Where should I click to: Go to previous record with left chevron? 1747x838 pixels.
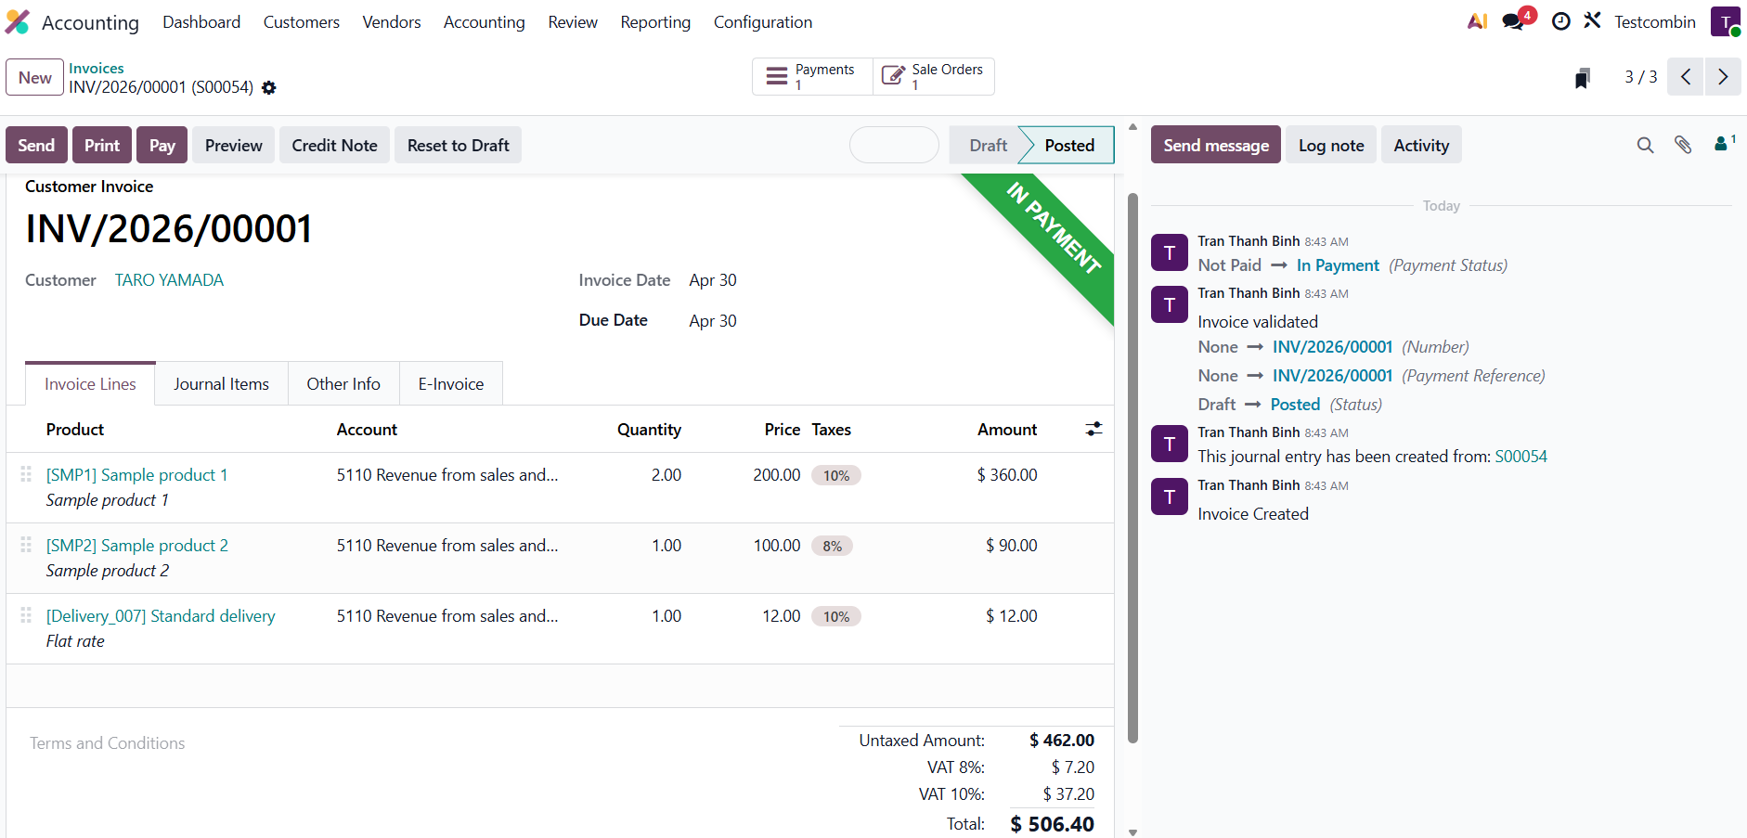[1686, 77]
